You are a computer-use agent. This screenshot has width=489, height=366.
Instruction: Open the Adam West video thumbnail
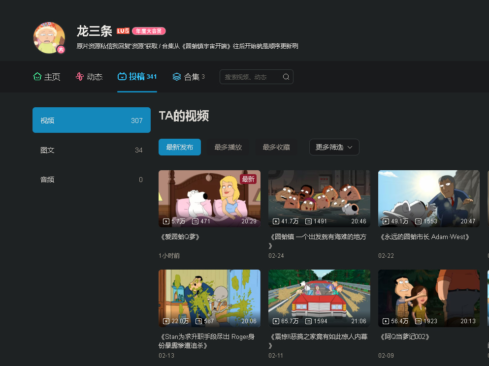pos(429,198)
